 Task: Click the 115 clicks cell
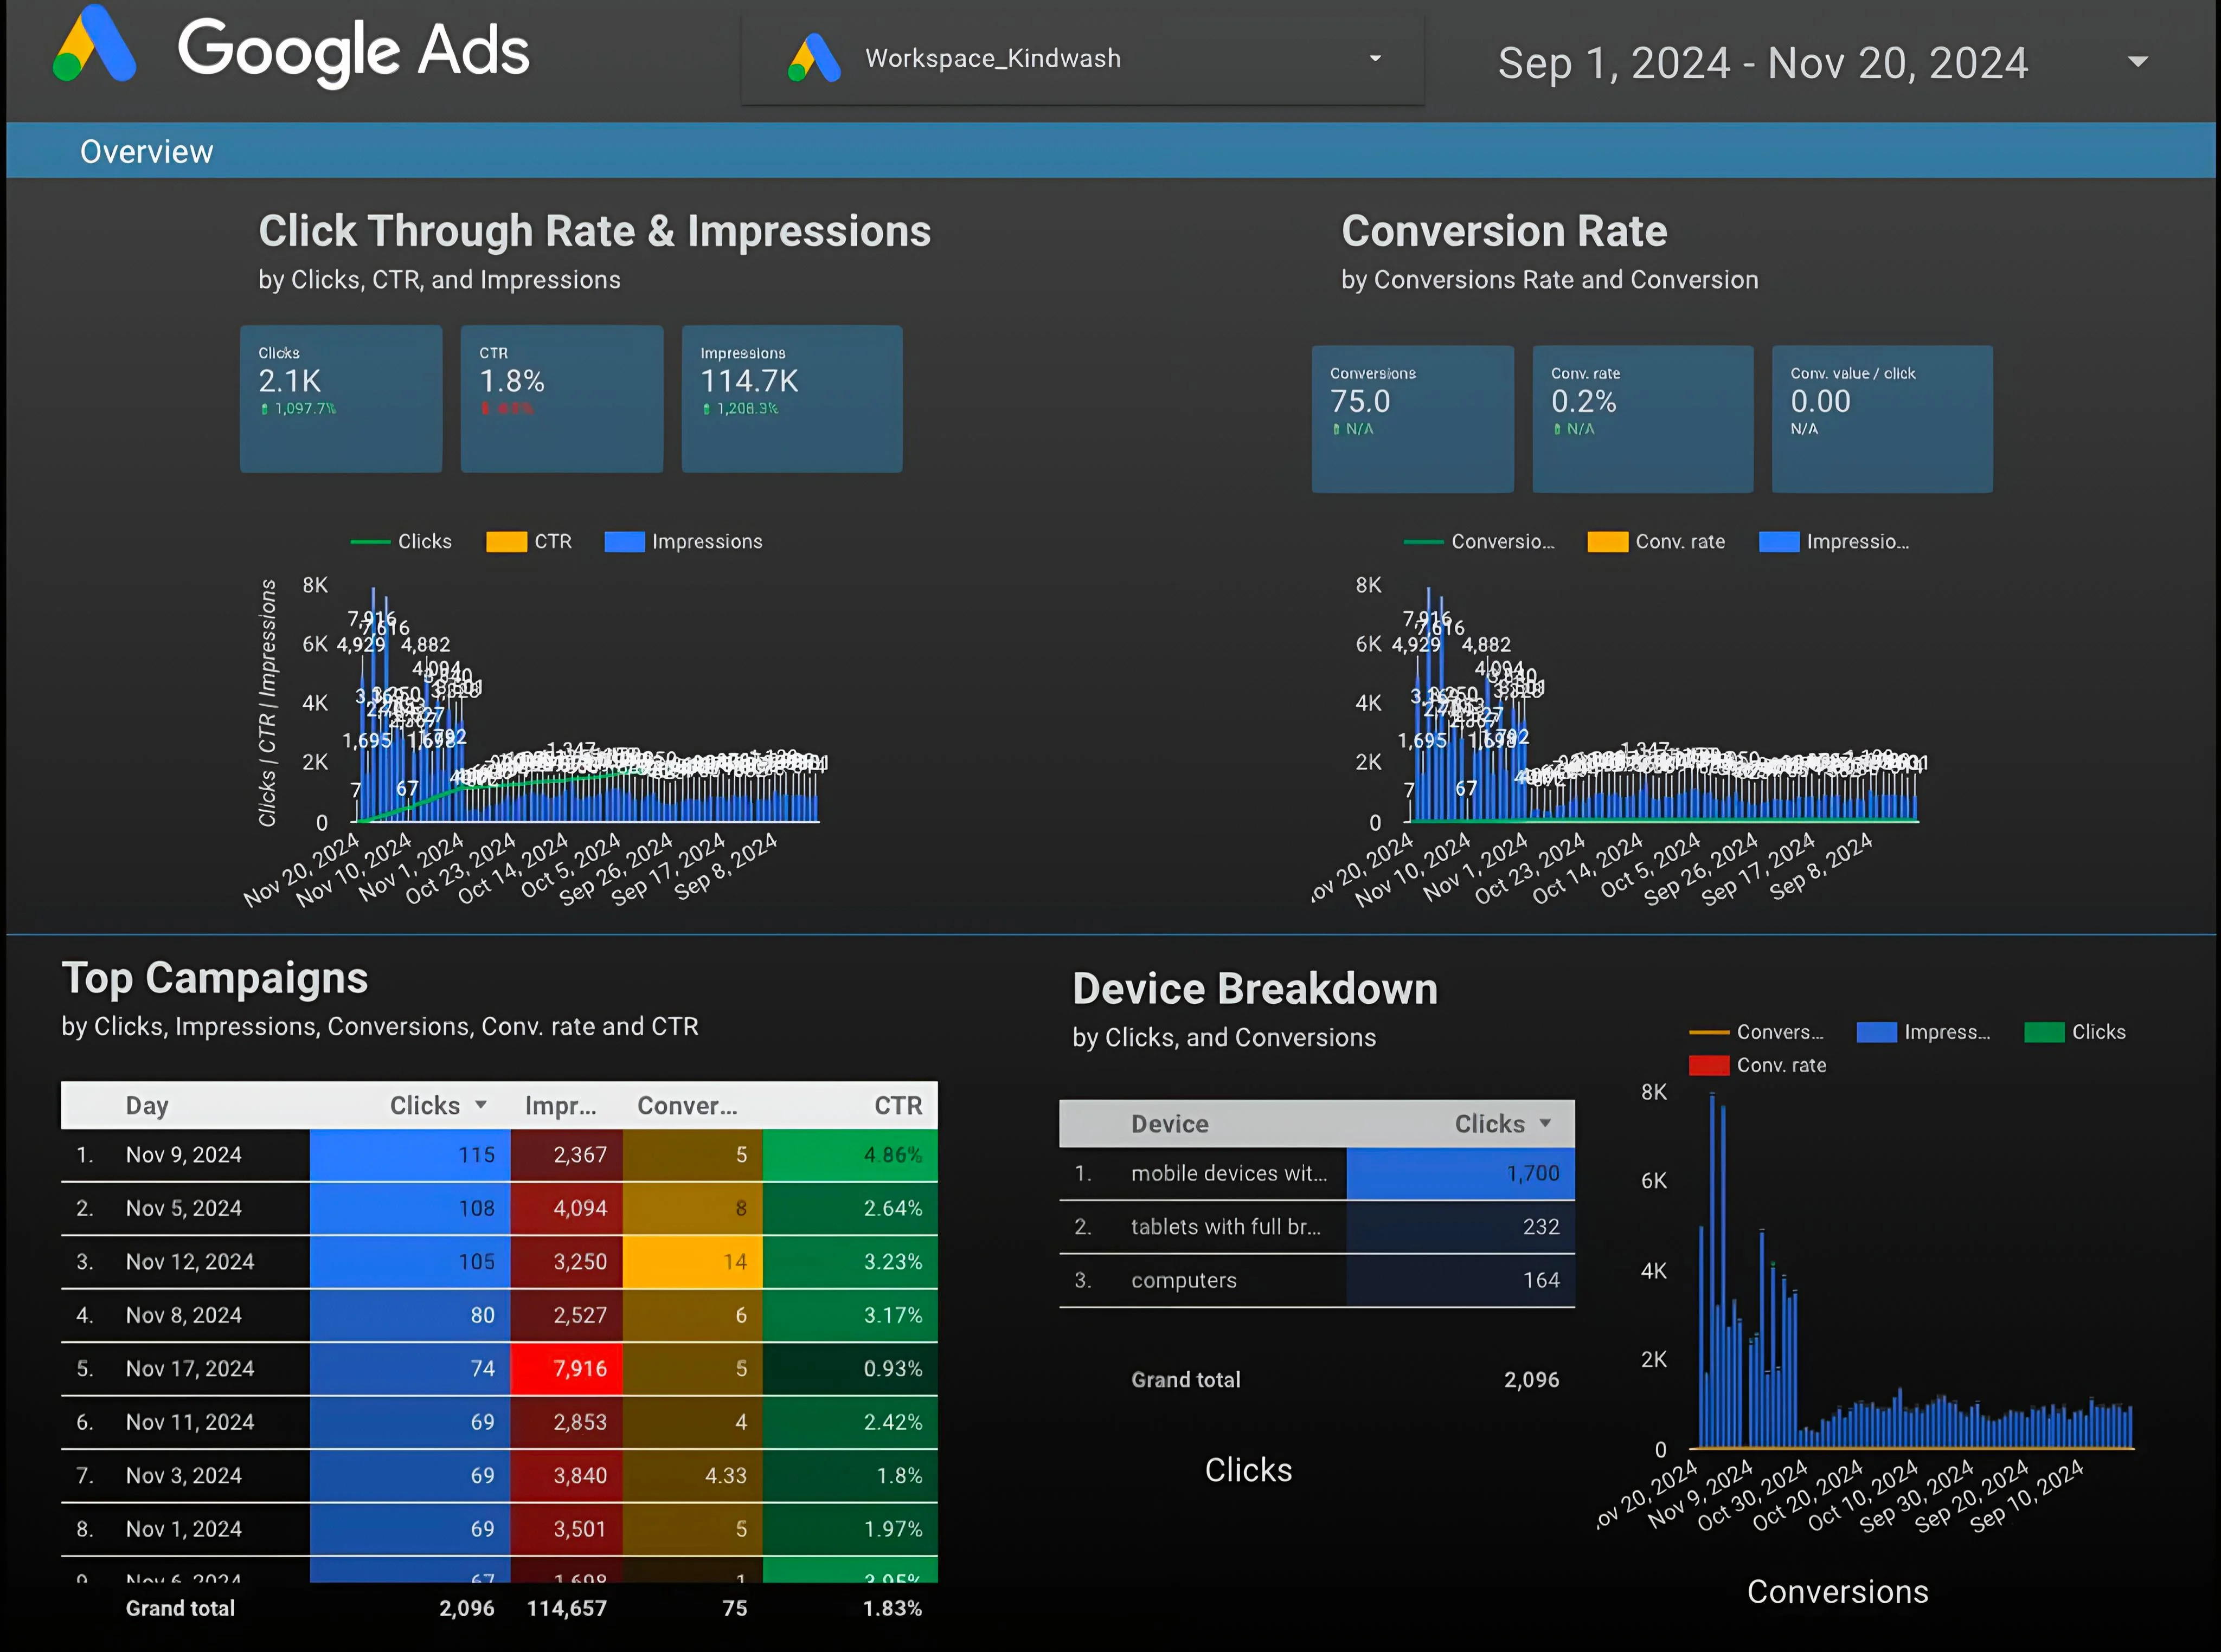pyautogui.click(x=410, y=1155)
